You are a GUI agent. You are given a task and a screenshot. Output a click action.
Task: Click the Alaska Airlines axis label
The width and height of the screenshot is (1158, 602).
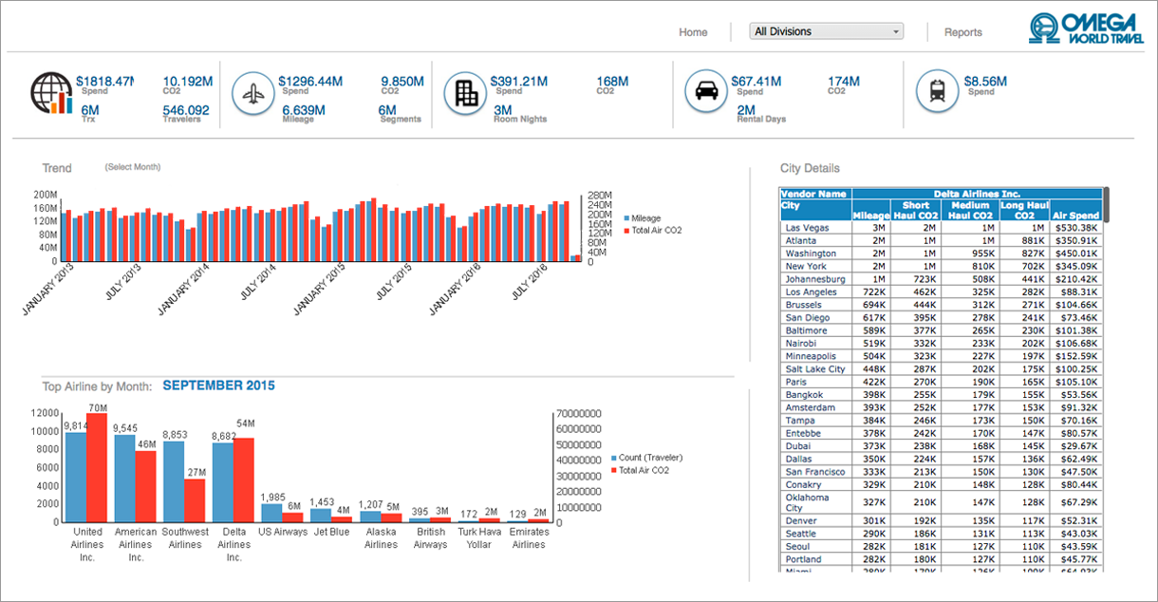[x=382, y=538]
